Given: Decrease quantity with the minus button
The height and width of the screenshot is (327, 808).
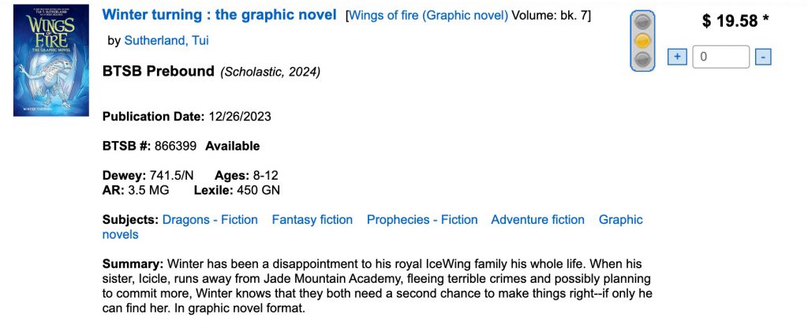Looking at the screenshot, I should click(x=762, y=57).
